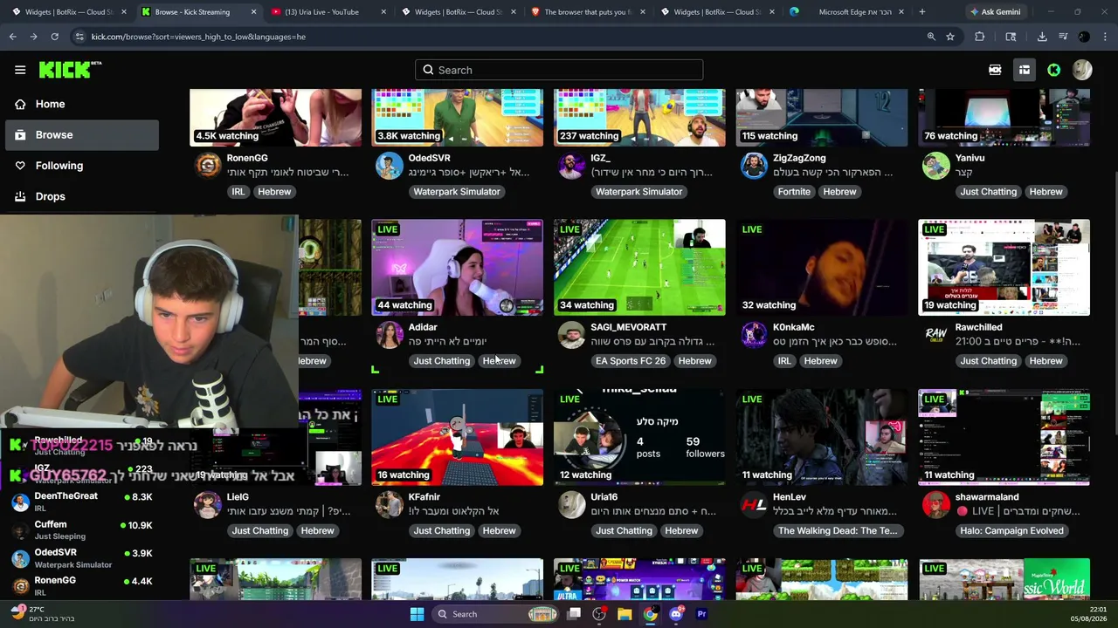Open Adidar's live stream thumbnail
The height and width of the screenshot is (628, 1118).
(x=457, y=267)
